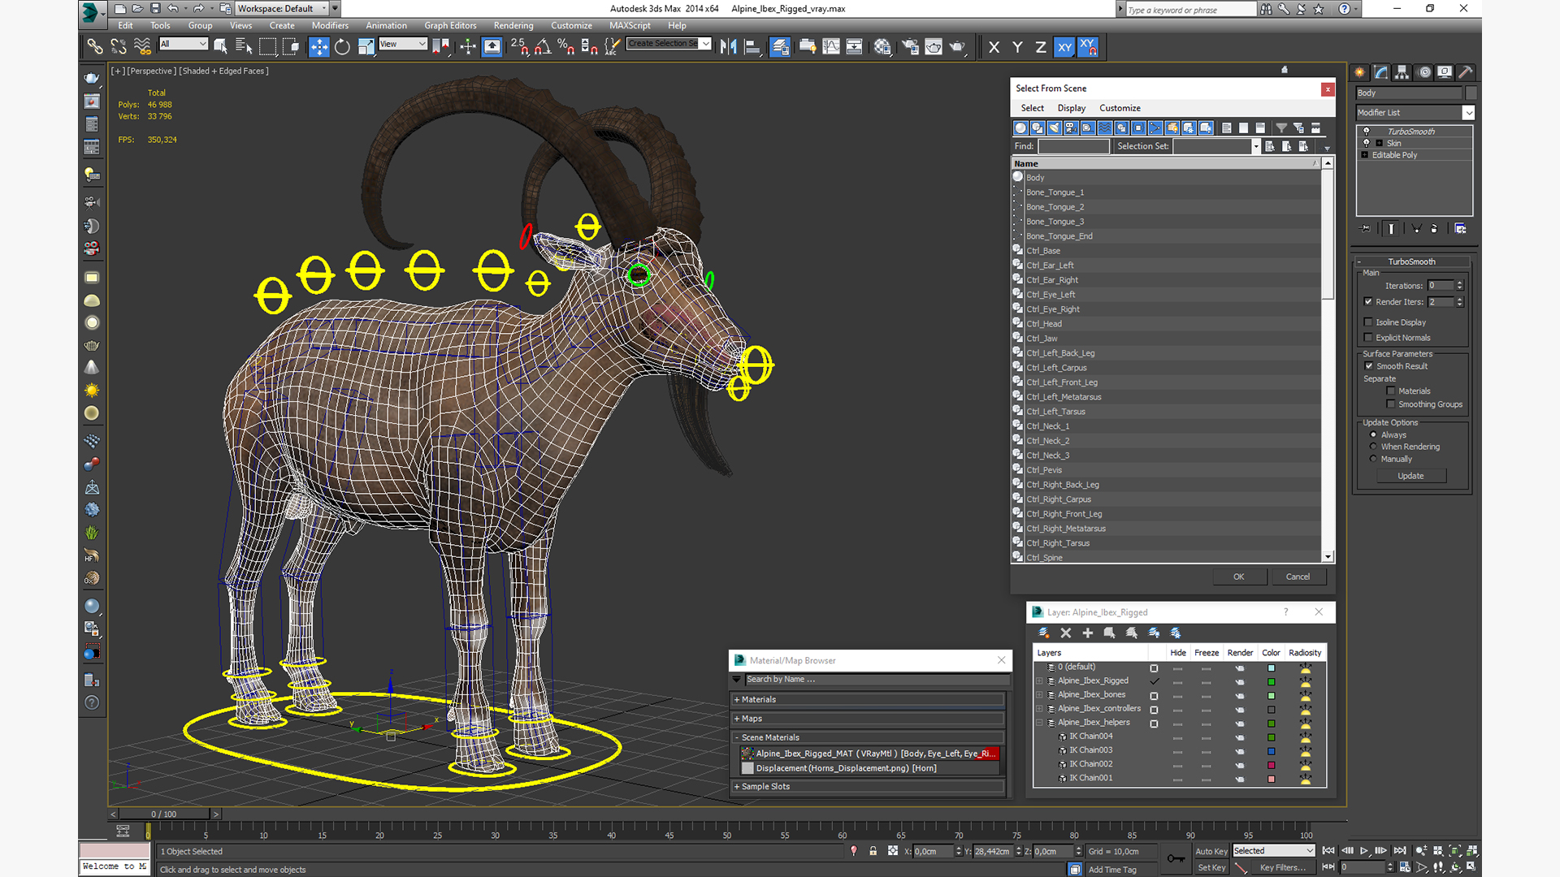Open the Modifier List dropdown
1560x877 pixels.
pos(1468,113)
